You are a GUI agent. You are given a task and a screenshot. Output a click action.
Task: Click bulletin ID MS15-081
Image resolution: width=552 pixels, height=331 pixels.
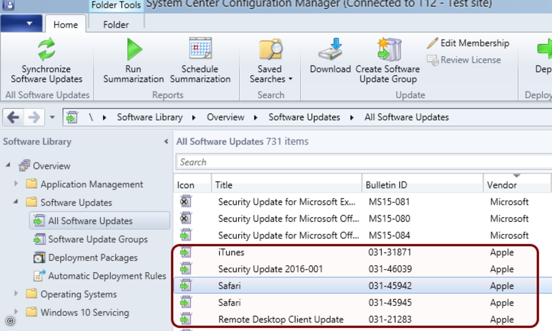coord(389,202)
